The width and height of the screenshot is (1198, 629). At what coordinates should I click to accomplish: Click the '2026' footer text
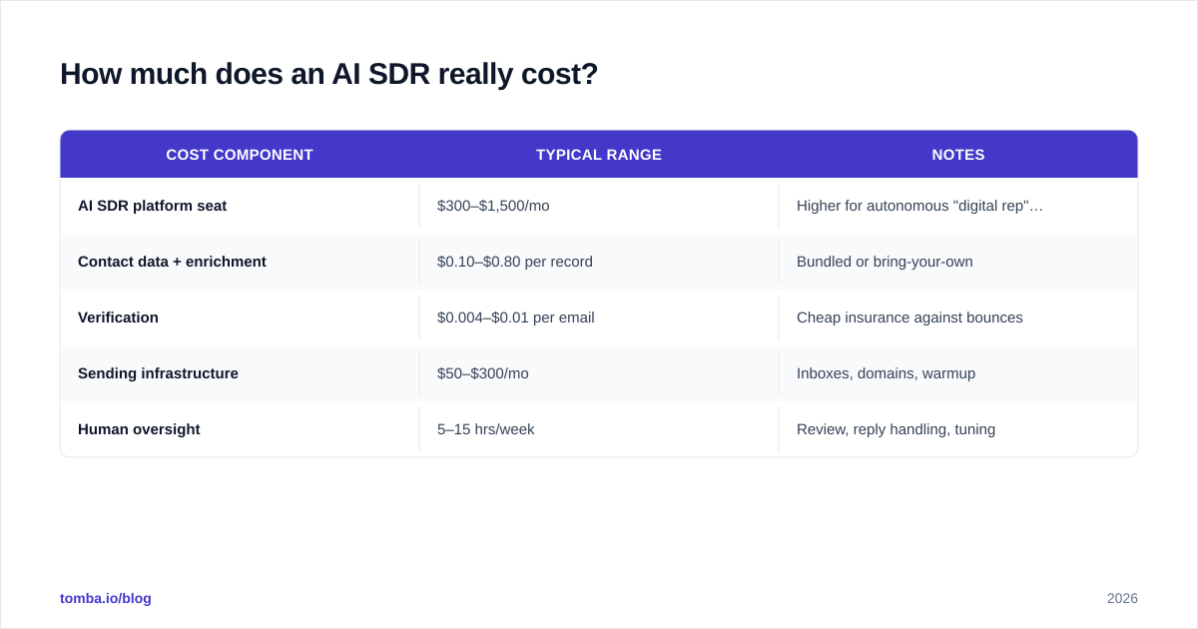coord(1122,598)
